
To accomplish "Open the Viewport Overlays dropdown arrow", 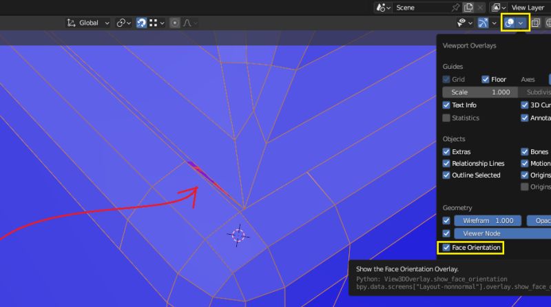I will 521,23.
